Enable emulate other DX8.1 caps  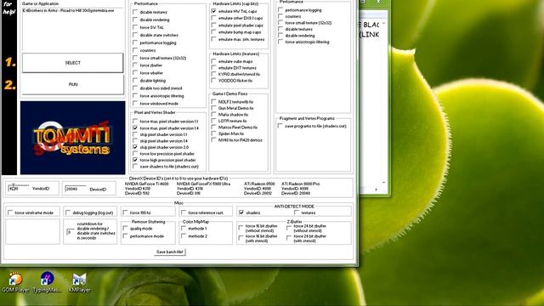pos(213,18)
